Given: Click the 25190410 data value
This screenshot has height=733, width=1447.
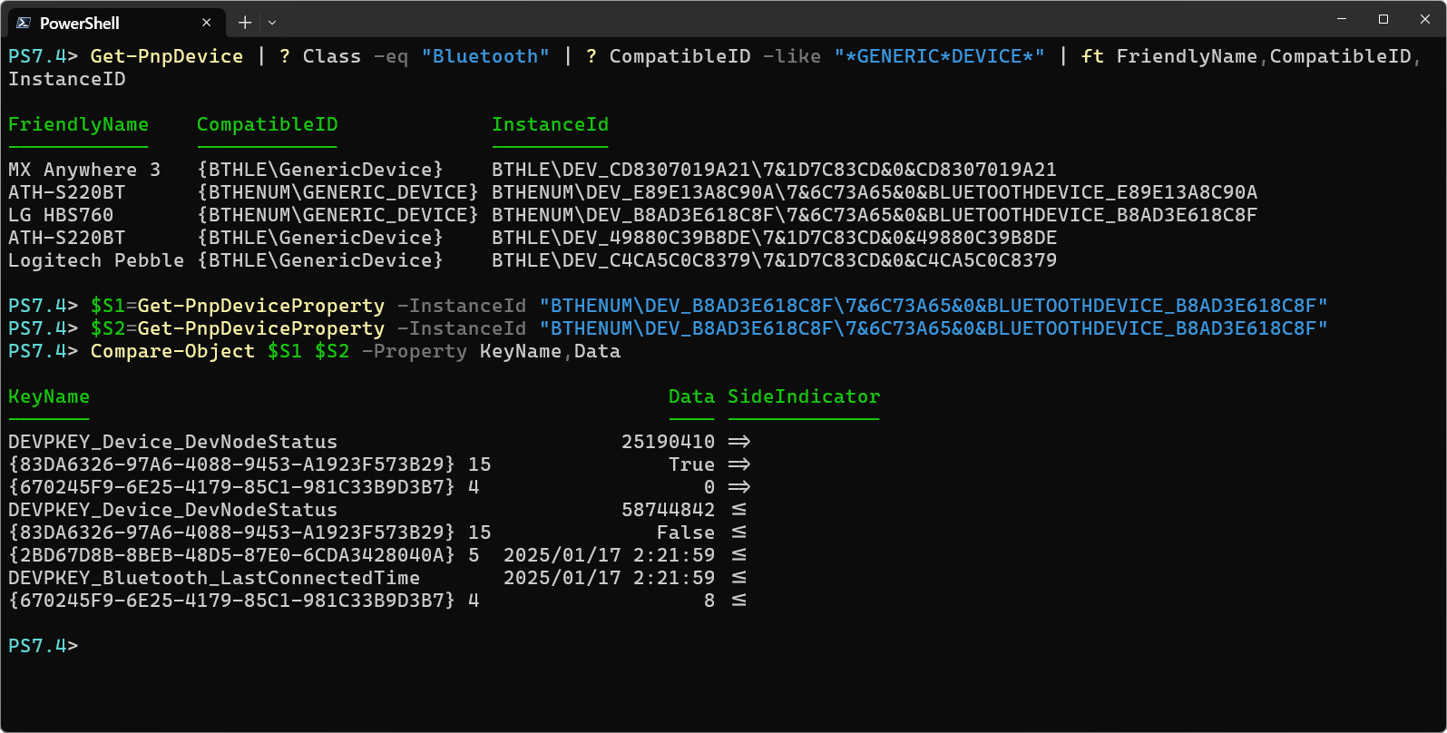Looking at the screenshot, I should point(668,442).
